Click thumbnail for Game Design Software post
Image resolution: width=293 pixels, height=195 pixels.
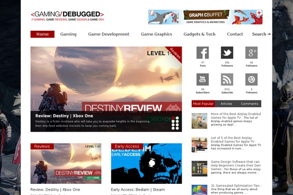[x=199, y=169]
